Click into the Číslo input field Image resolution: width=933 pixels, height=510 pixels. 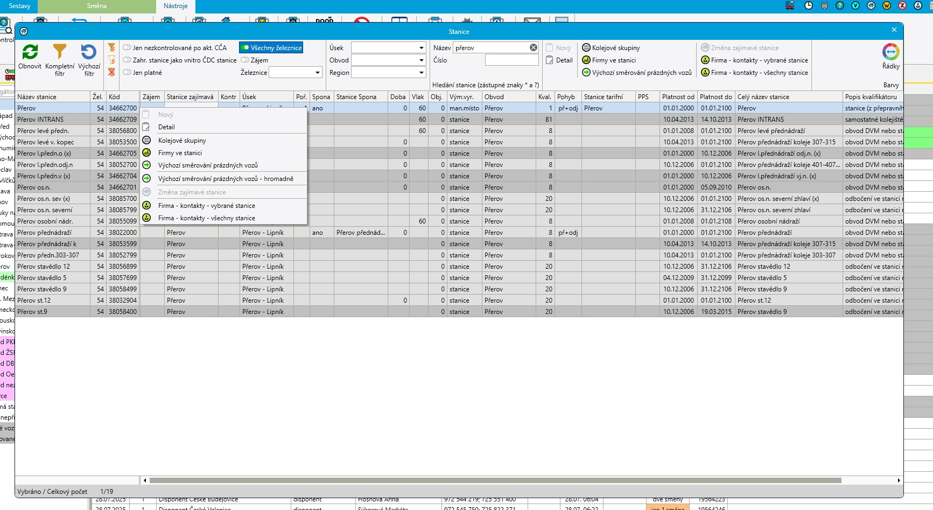coord(511,60)
